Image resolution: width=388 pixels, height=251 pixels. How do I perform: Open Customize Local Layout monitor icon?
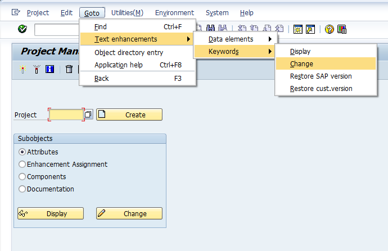click(x=342, y=29)
